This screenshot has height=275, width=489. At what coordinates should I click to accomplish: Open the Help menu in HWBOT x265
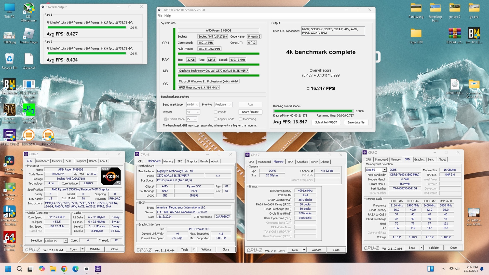[167, 16]
